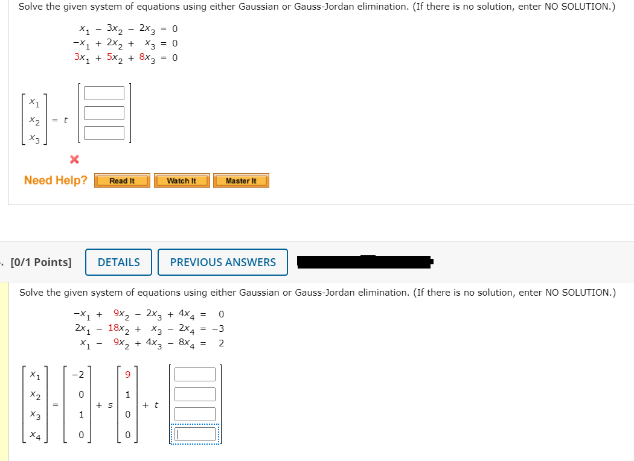Click the first equation x1 − 3x2 − 2x3 = 0

click(128, 29)
